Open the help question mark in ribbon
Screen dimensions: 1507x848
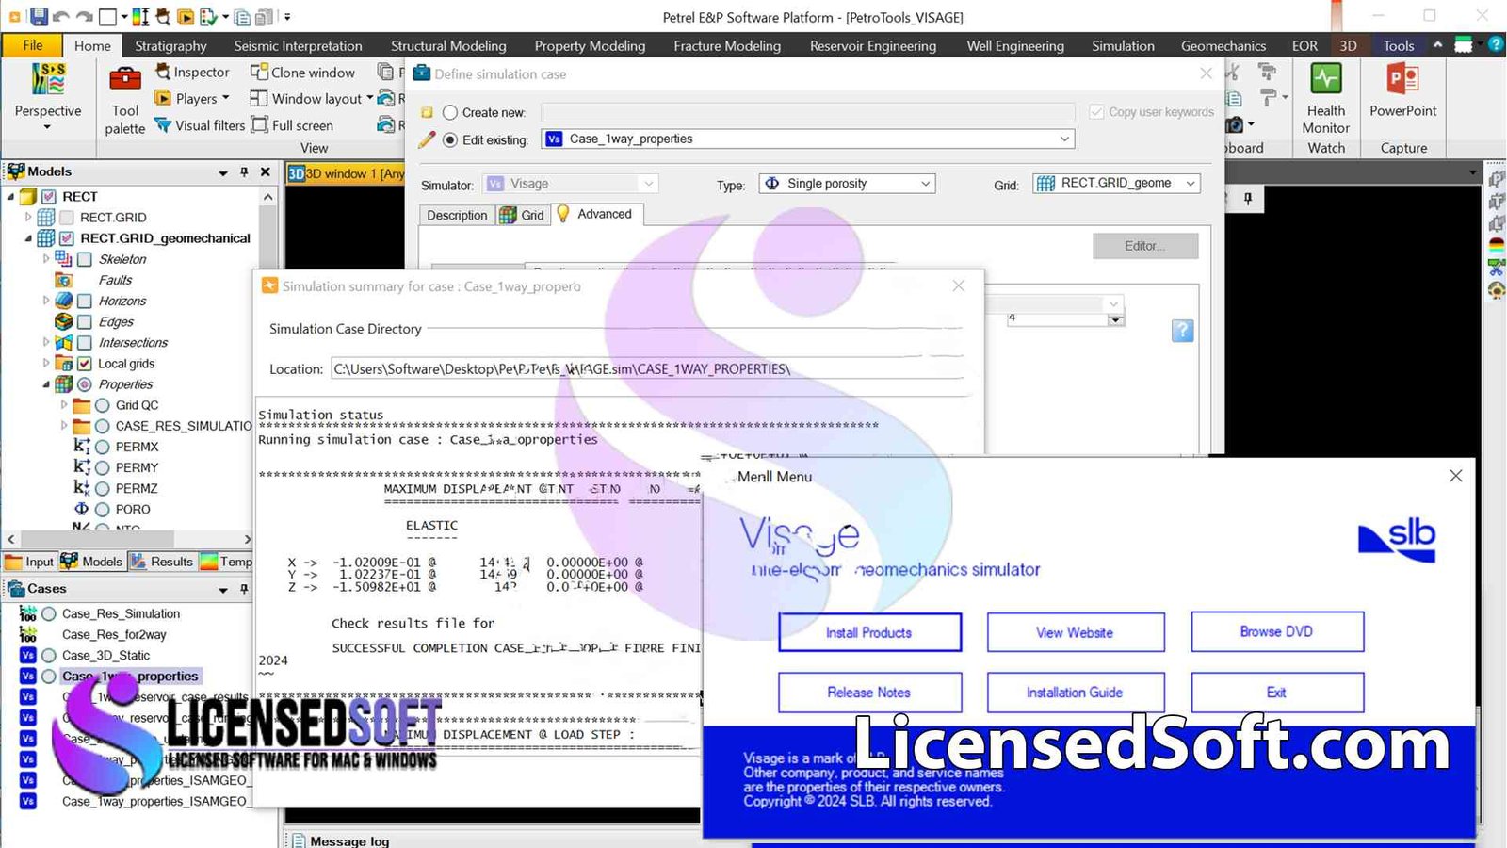click(x=1496, y=44)
